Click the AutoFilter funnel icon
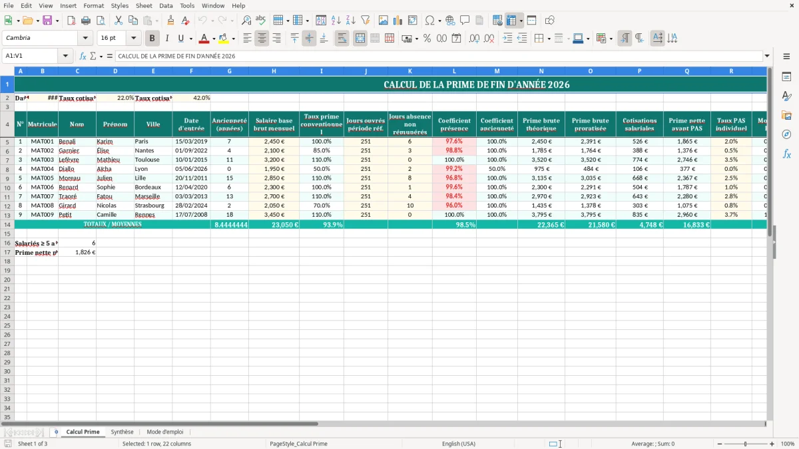This screenshot has height=449, width=799. tap(366, 21)
